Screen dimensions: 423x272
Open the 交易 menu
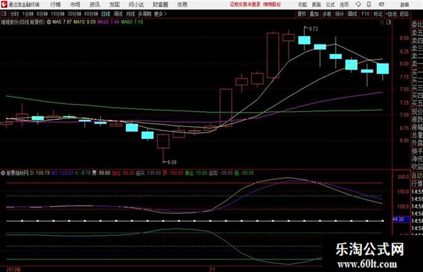[182, 4]
